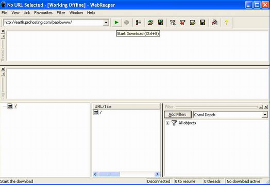Select the root / item in left tree
Viewport: 270px width, 185px height.
15,106
